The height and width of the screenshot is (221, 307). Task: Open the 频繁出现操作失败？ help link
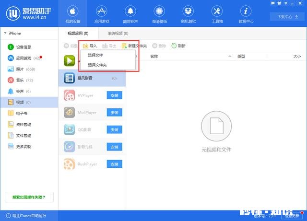pyautogui.click(x=29, y=197)
